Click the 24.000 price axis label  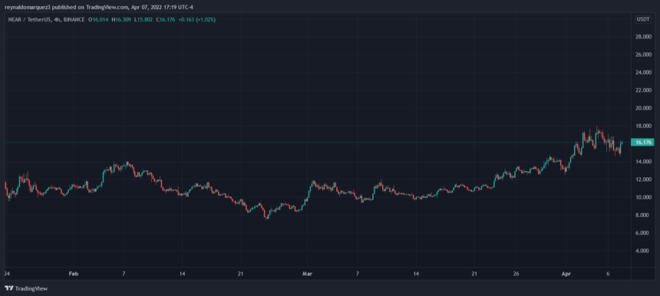coord(644,73)
